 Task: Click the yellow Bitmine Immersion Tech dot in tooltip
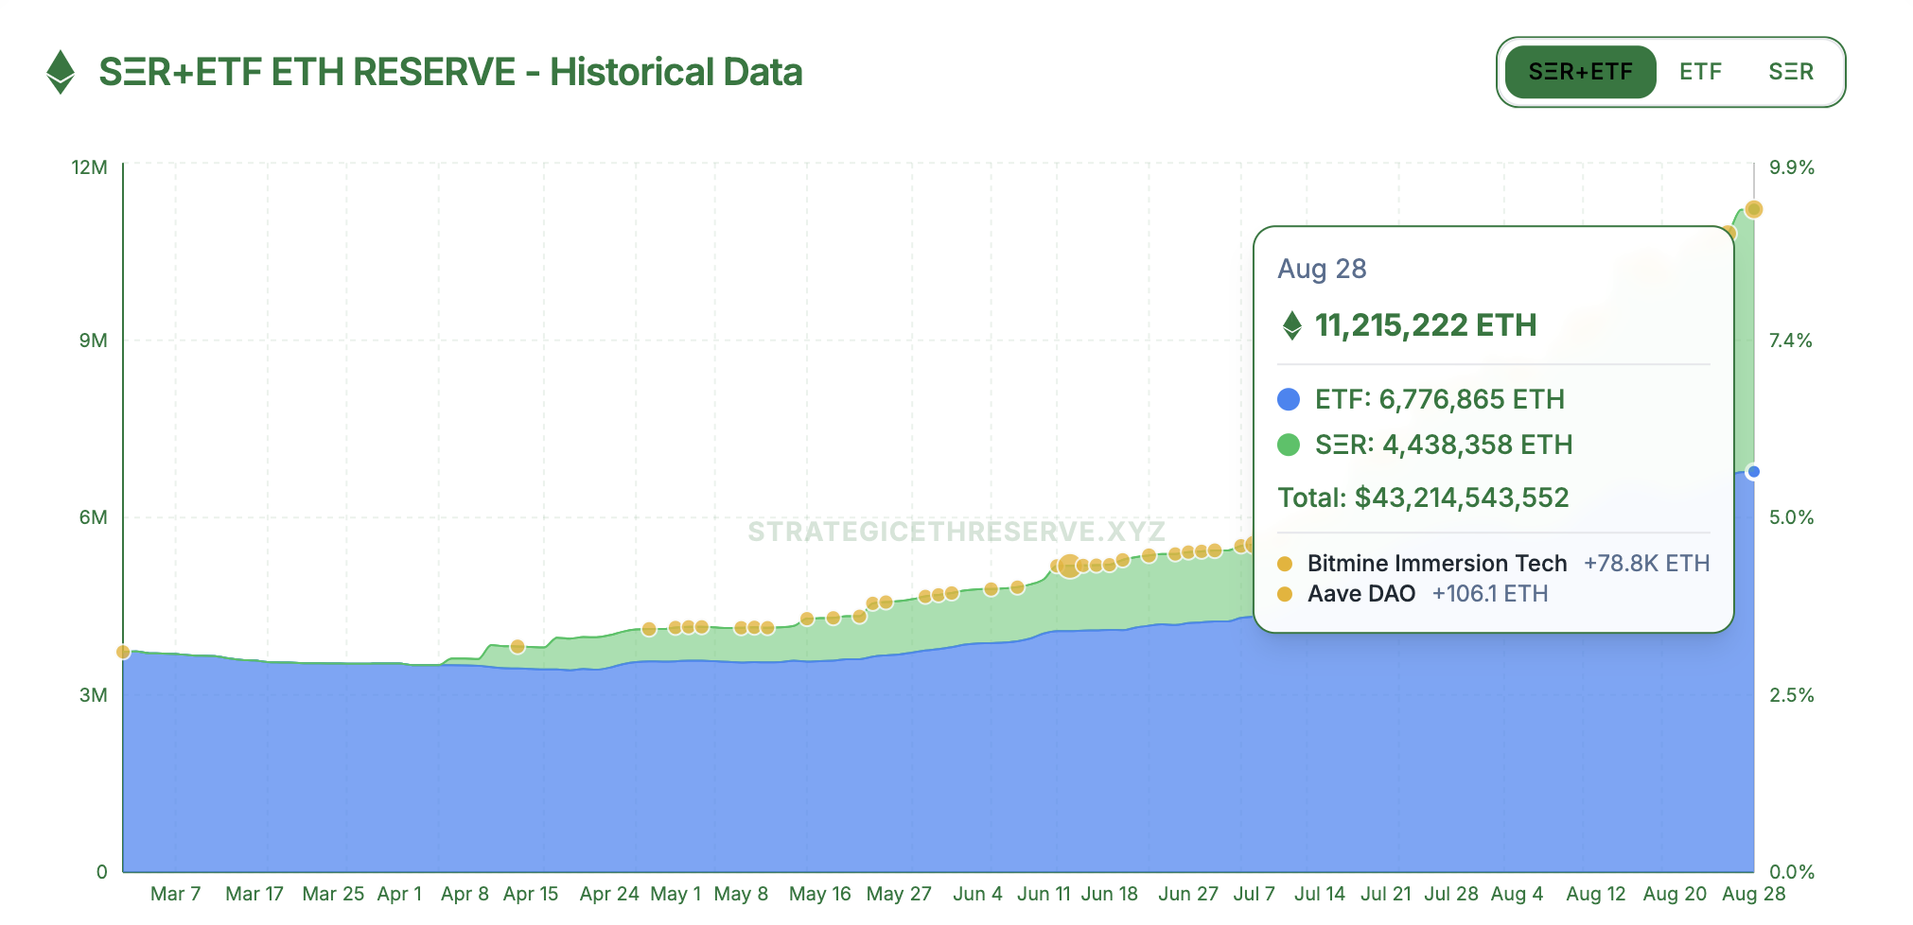1286,563
